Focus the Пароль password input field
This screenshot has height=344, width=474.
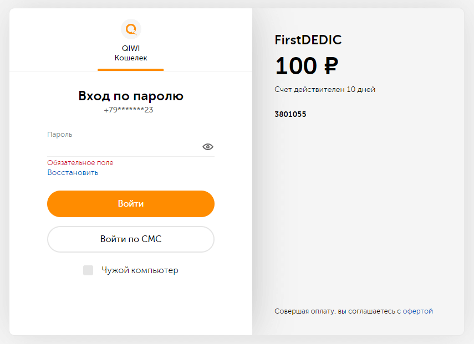click(x=124, y=147)
